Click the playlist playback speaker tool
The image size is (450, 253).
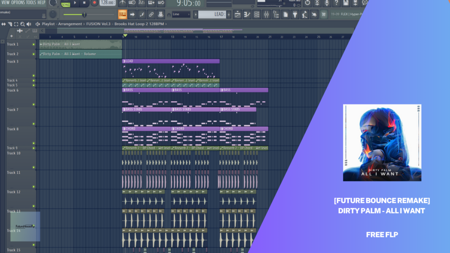[29, 24]
